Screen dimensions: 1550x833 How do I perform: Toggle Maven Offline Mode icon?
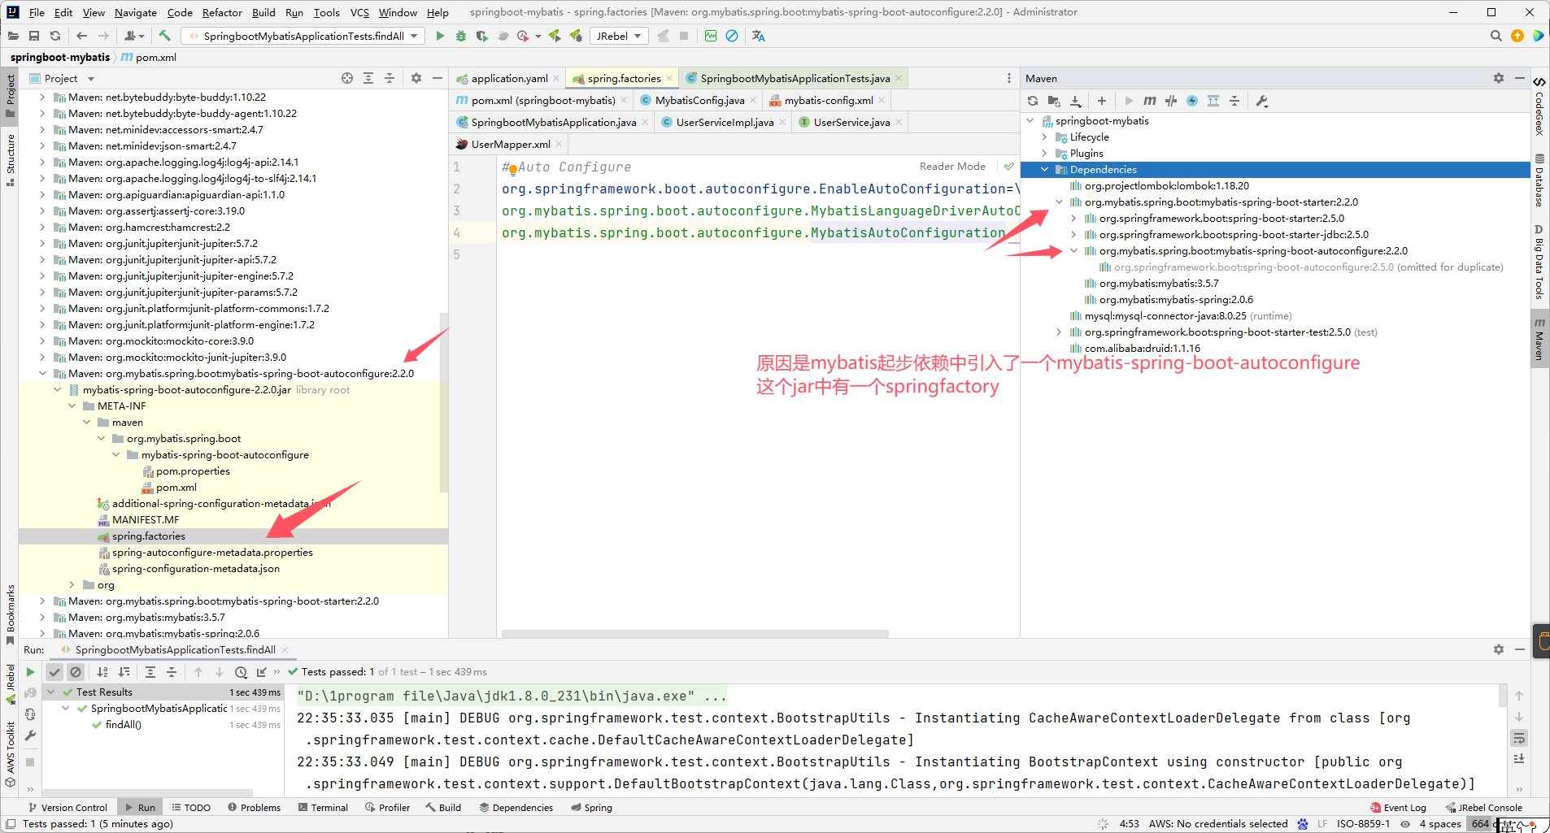point(1171,101)
